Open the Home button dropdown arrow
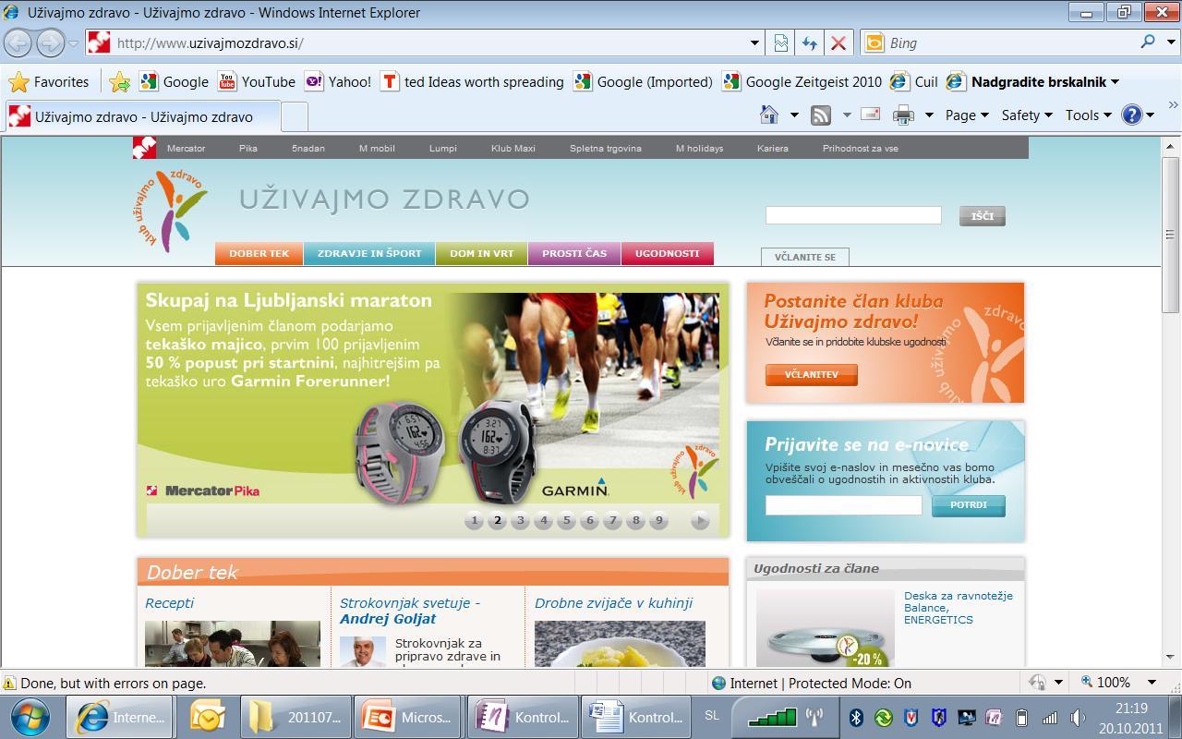1182x739 pixels. (x=794, y=115)
